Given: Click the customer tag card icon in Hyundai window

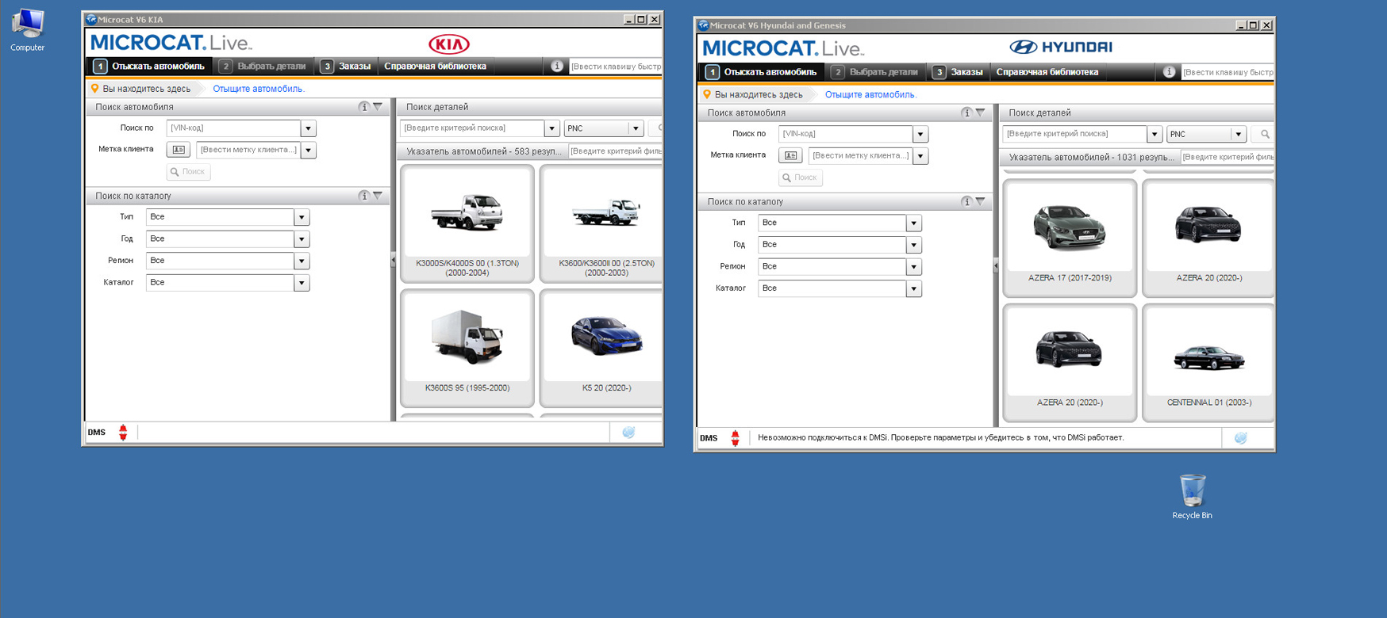Looking at the screenshot, I should click(x=790, y=156).
